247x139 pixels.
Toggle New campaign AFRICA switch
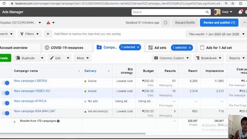[x=5, y=103]
